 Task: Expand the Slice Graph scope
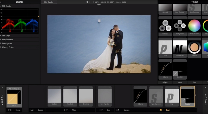pos(7,36)
